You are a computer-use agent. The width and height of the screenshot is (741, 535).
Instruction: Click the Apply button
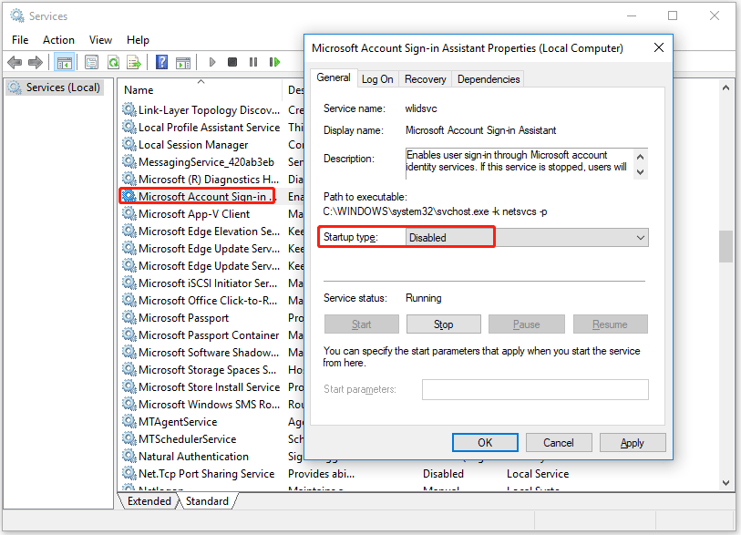633,442
